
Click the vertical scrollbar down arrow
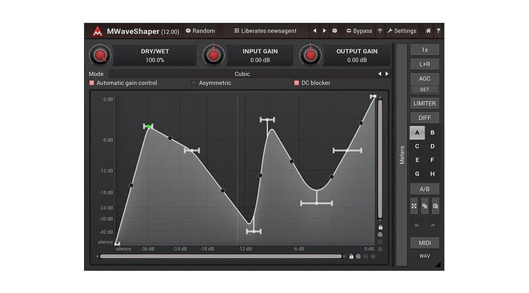[380, 220]
